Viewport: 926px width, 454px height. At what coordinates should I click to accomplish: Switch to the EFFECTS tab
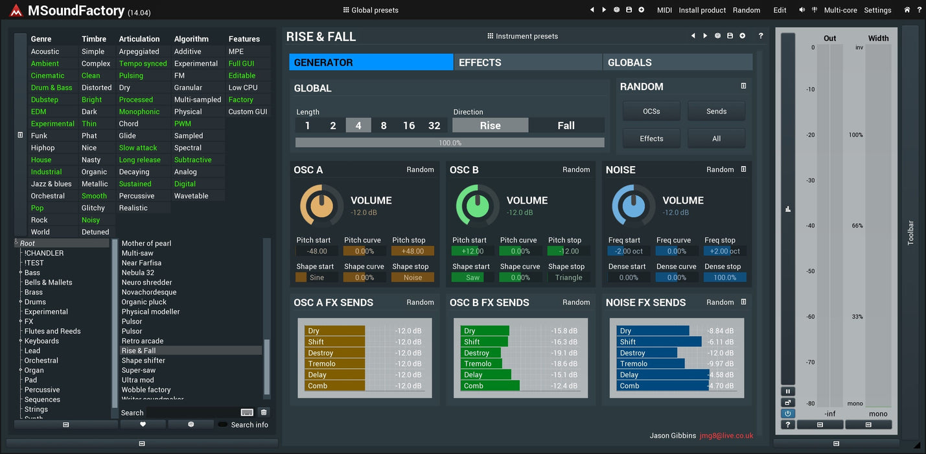click(x=527, y=62)
